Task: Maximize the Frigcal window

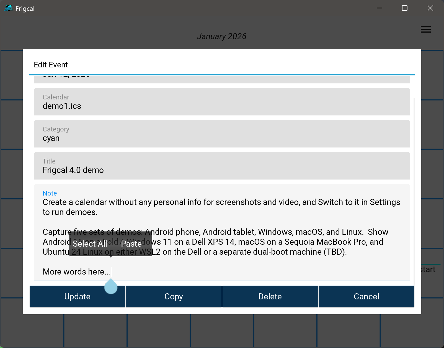Action: click(404, 8)
